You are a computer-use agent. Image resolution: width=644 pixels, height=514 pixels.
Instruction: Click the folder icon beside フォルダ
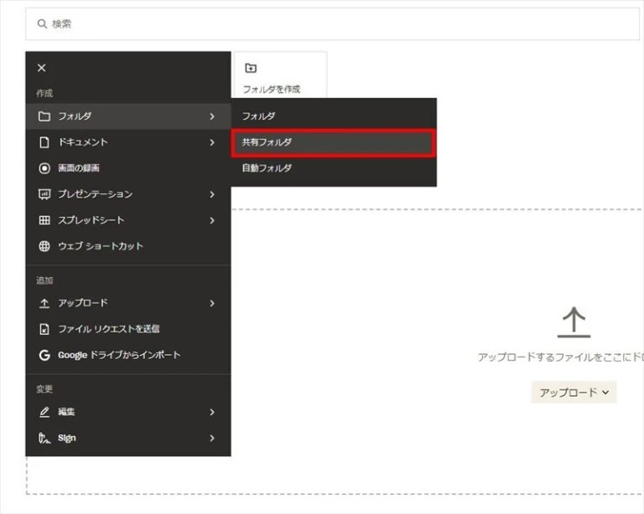point(44,116)
